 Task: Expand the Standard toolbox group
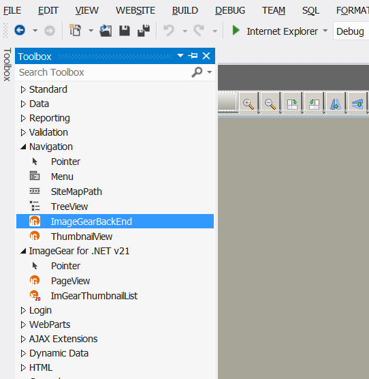click(23, 90)
